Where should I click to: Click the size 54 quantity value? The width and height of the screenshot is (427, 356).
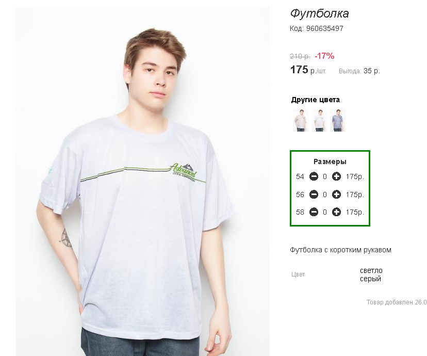[x=325, y=177]
